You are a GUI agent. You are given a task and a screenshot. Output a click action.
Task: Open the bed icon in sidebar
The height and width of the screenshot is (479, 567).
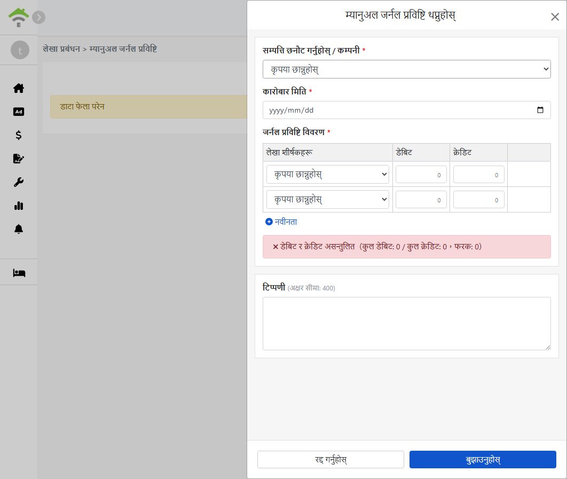coord(19,273)
